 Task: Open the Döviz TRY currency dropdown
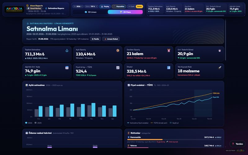(91, 7)
